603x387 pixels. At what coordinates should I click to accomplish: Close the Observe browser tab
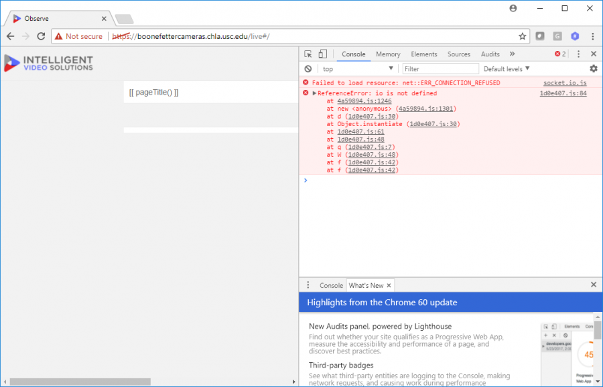(104, 19)
